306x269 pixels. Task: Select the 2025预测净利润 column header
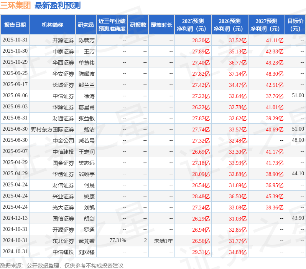[193, 25]
